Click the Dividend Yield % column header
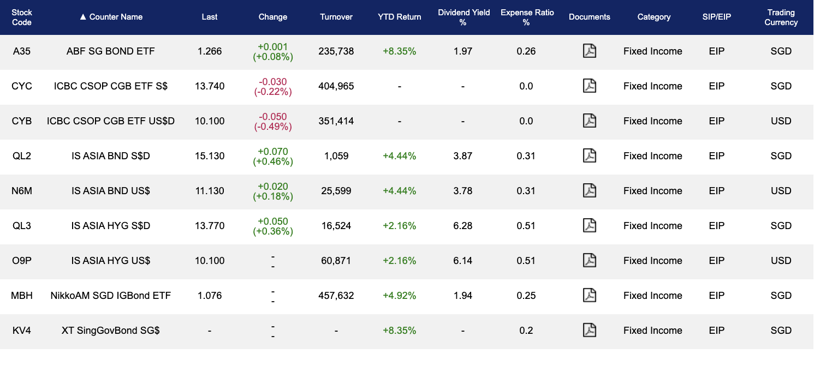 point(464,17)
